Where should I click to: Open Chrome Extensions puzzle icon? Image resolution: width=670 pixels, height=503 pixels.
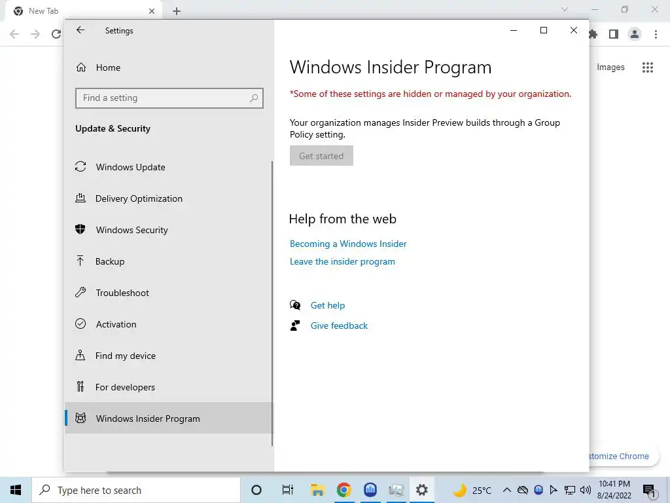coord(593,34)
